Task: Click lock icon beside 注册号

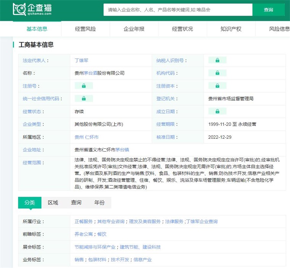Action: click(x=84, y=86)
